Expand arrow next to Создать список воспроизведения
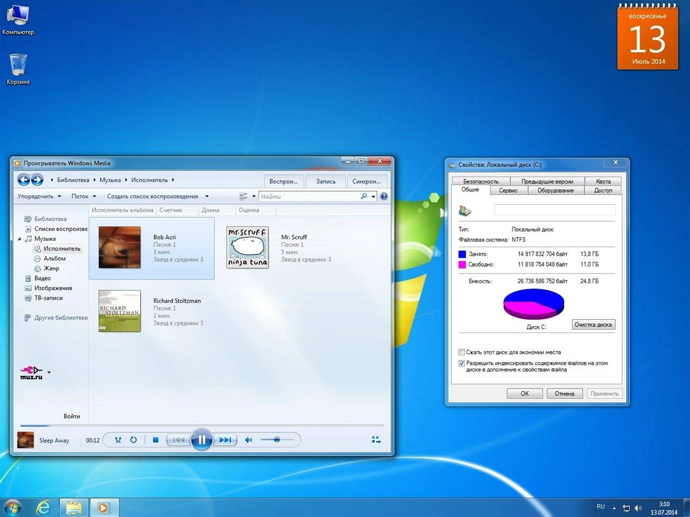Screen dimensions: 690x517 [x=207, y=196]
